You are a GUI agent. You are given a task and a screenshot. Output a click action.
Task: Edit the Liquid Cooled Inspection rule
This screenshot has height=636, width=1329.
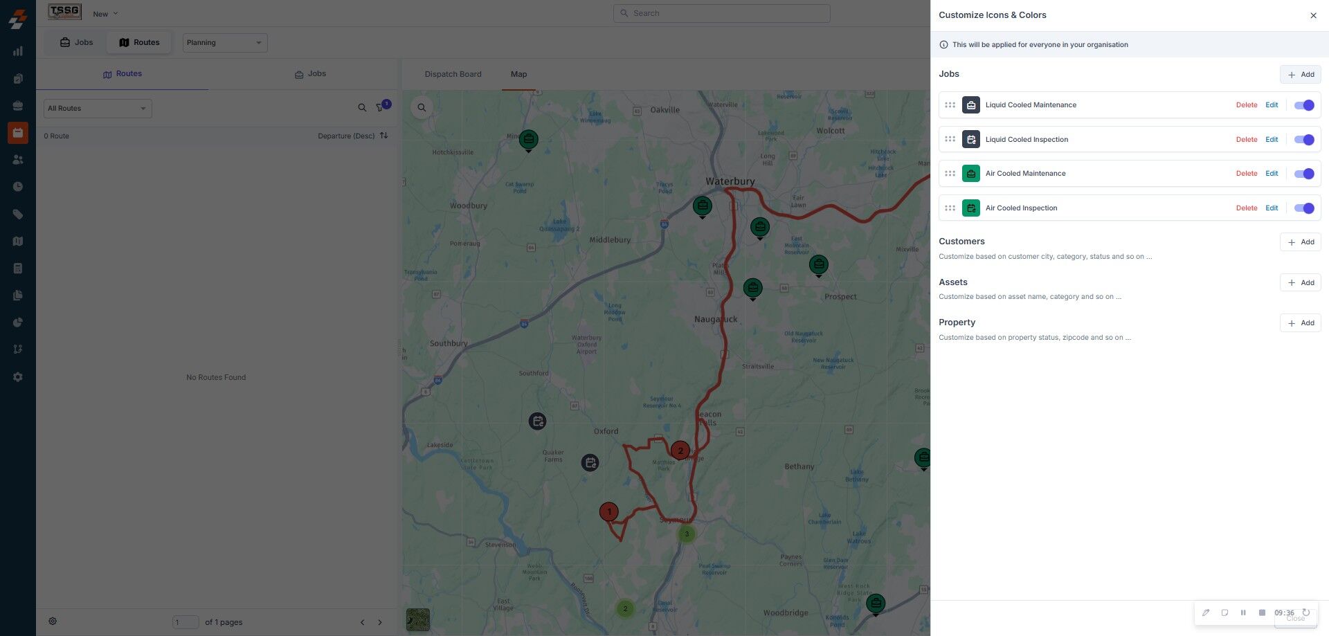pyautogui.click(x=1272, y=140)
